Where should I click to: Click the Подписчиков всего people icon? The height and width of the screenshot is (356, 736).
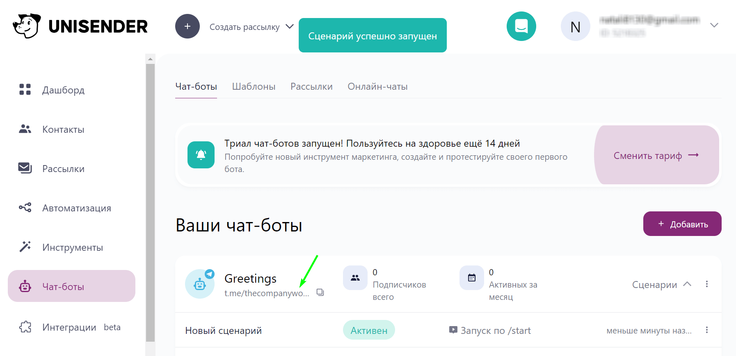(x=355, y=278)
